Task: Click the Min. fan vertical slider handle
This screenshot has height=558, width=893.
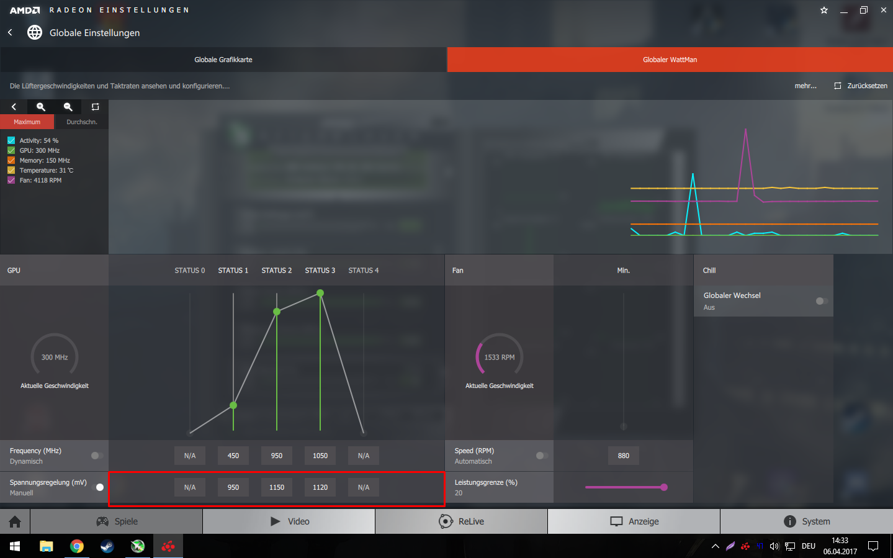Action: pos(624,426)
